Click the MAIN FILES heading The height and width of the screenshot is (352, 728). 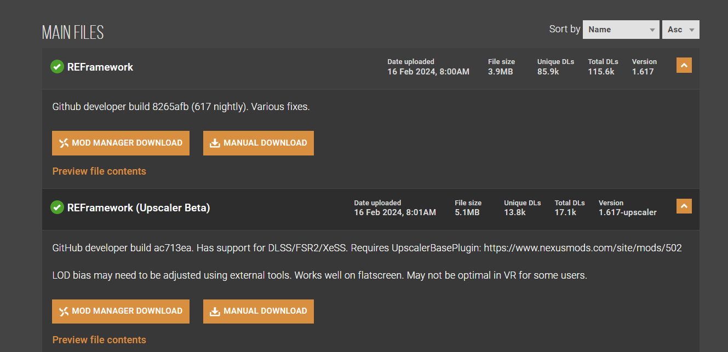[73, 32]
